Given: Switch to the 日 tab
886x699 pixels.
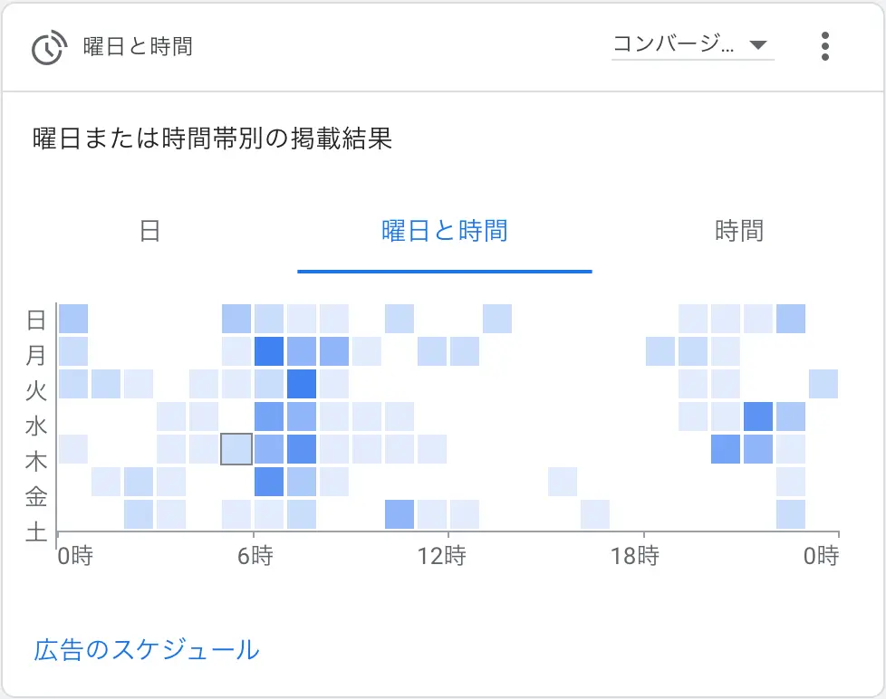Looking at the screenshot, I should (x=149, y=232).
